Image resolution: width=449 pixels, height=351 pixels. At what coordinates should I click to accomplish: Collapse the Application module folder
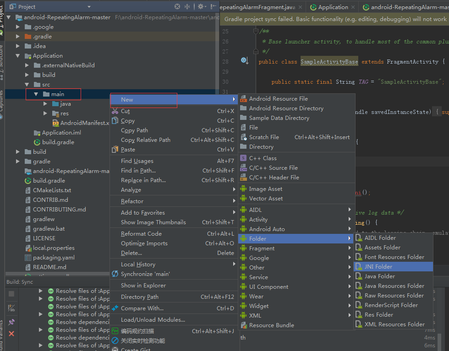18,56
